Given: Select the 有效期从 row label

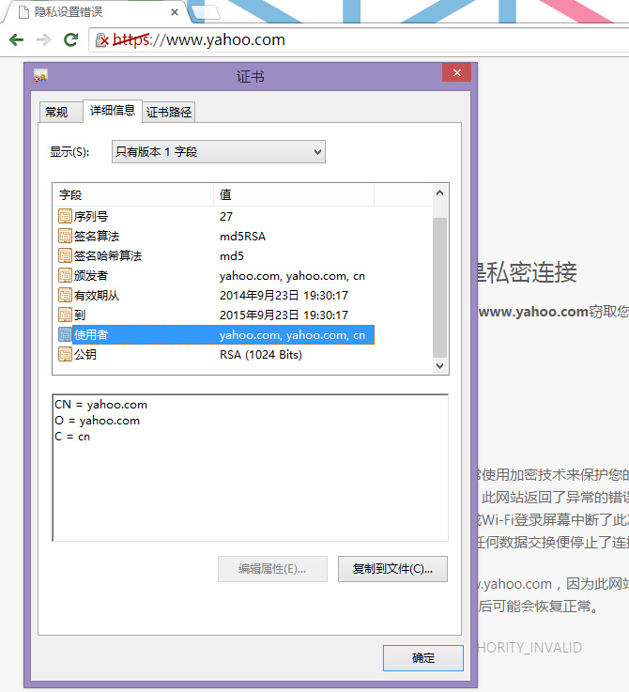Looking at the screenshot, I should pyautogui.click(x=97, y=295).
